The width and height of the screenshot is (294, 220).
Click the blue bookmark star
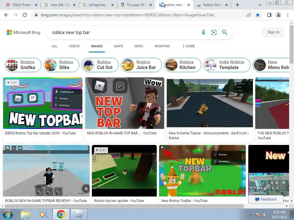[x=258, y=15]
